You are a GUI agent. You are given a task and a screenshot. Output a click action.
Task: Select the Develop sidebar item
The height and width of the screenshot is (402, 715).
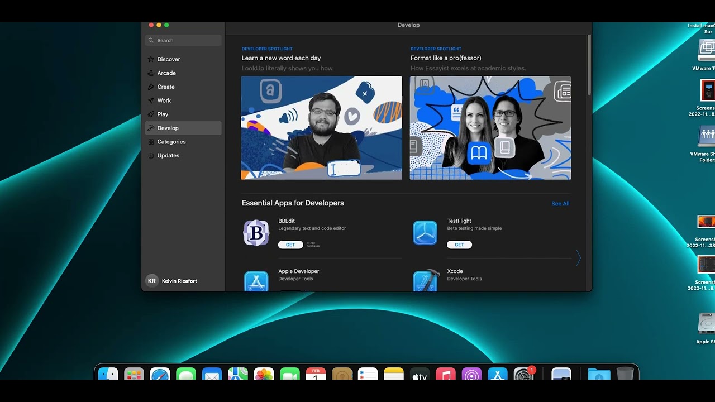[x=183, y=128]
